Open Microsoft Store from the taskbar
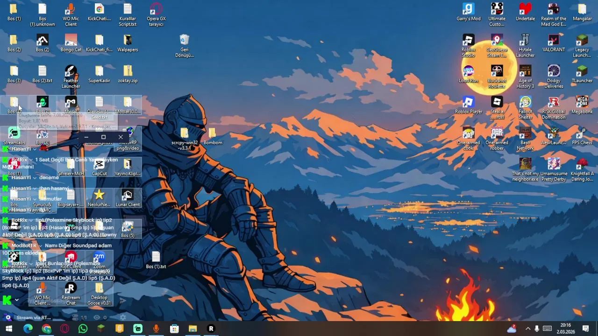Screen dimensions: 598x336 [x=174, y=329]
